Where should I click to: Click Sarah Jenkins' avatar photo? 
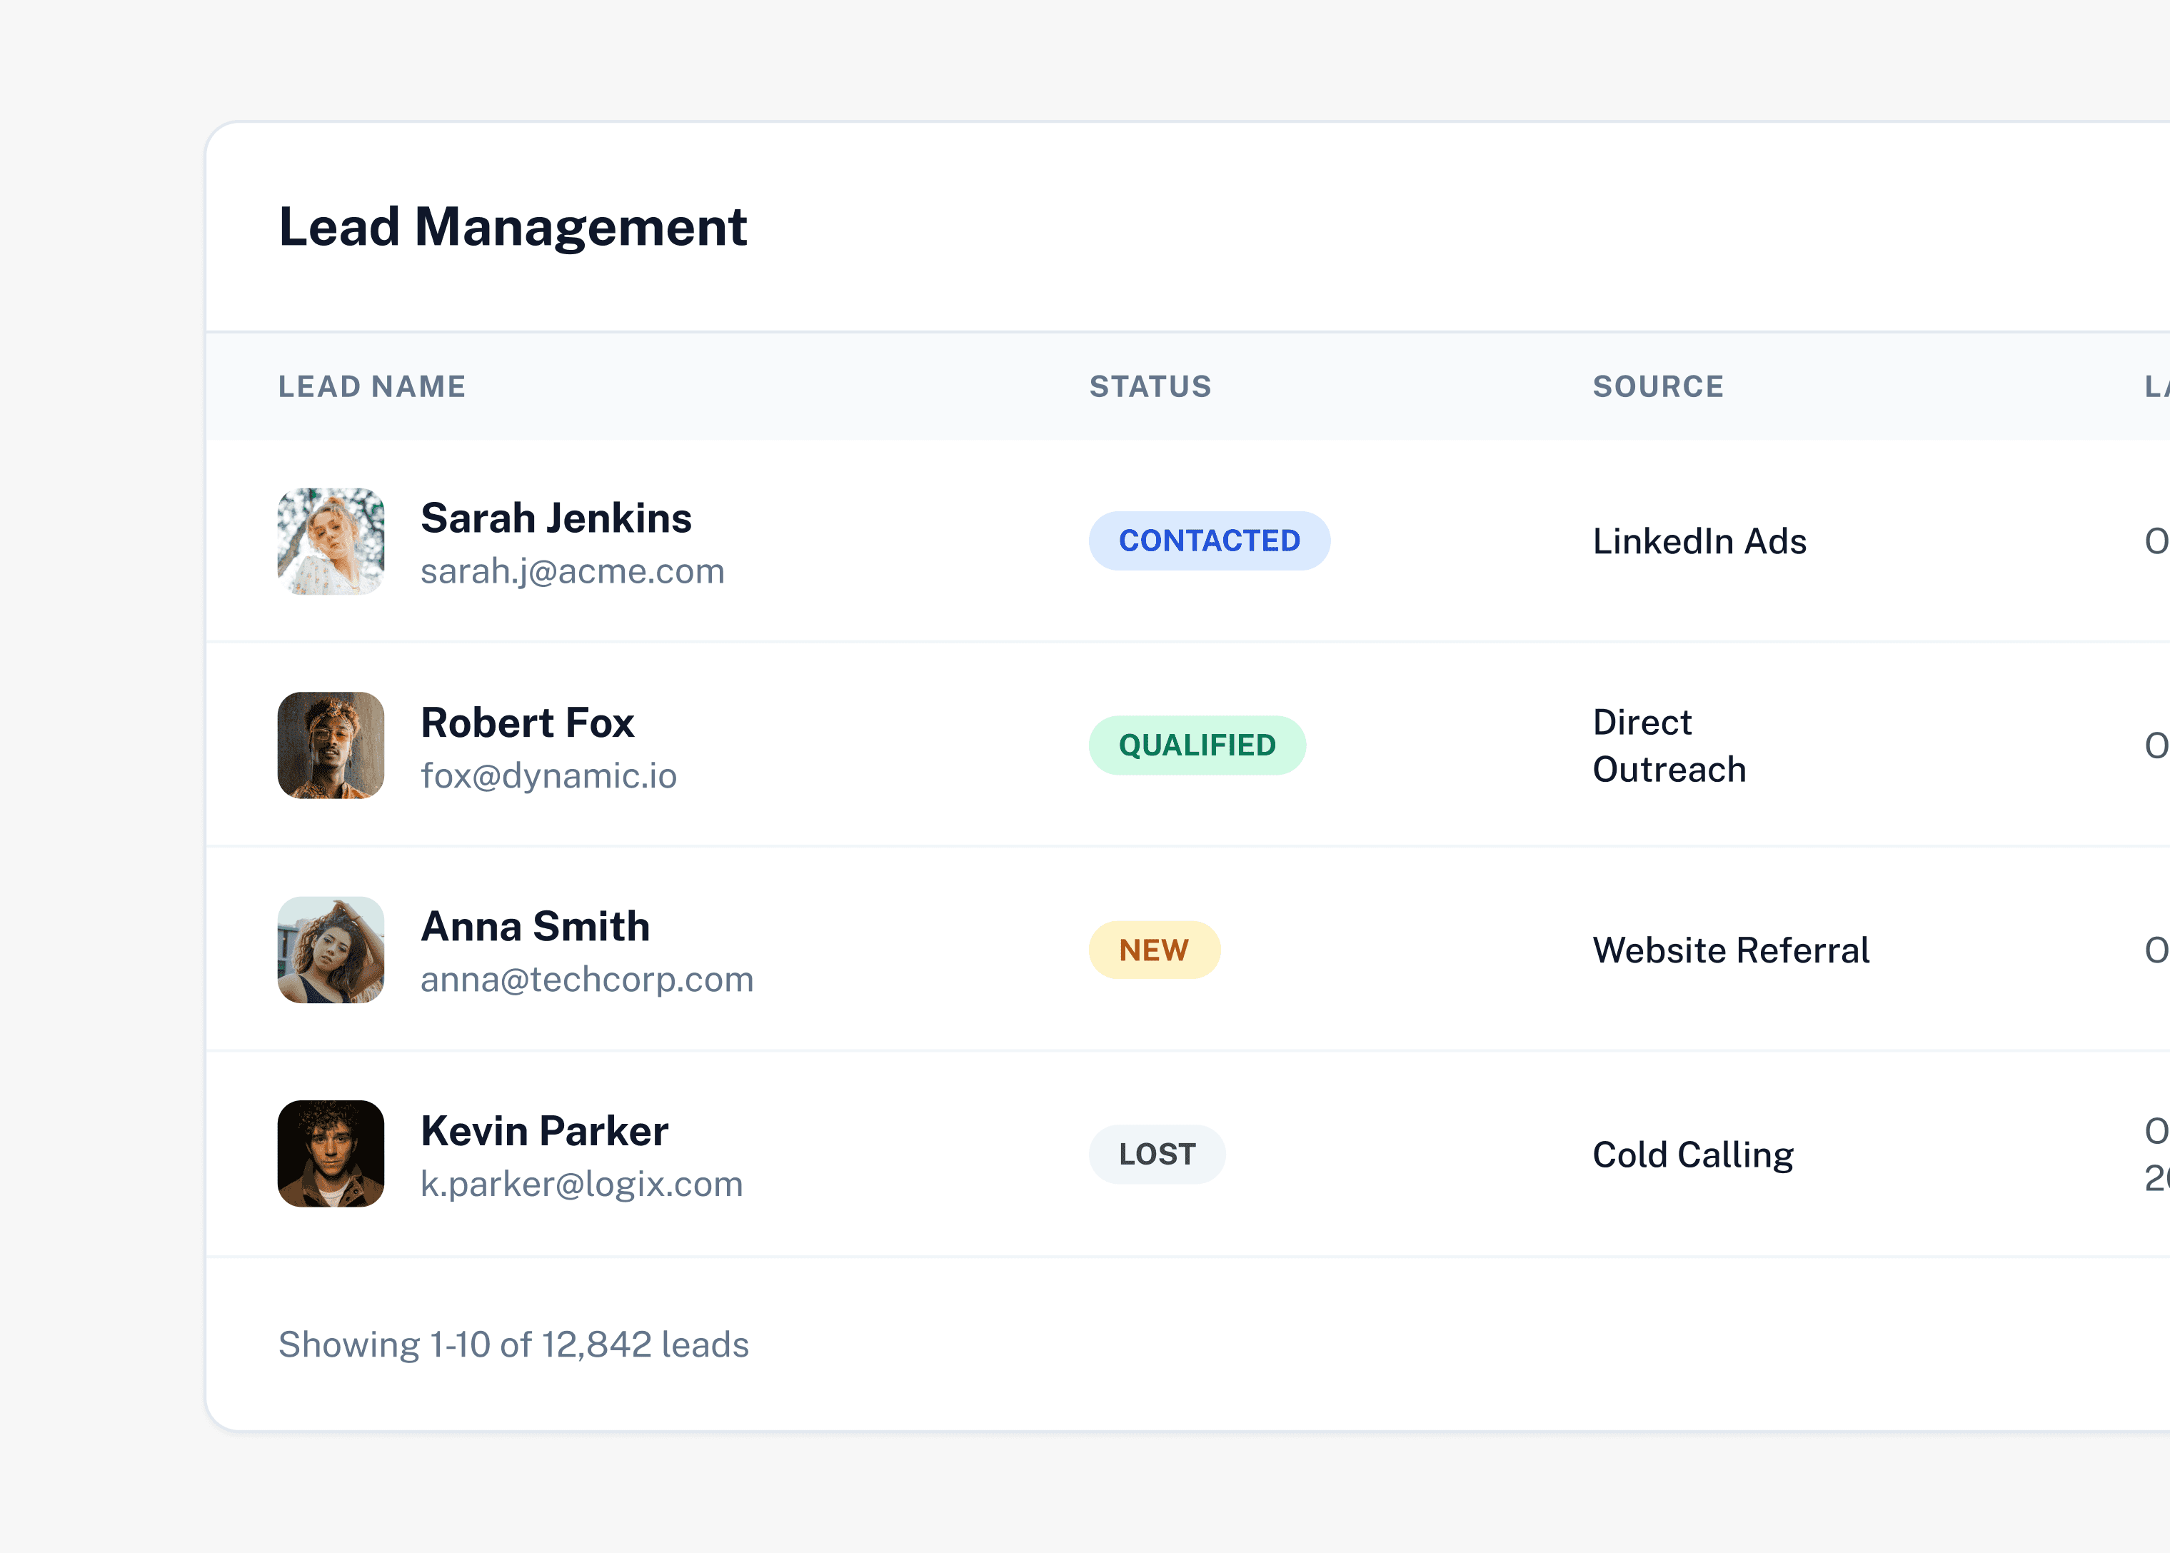(331, 541)
